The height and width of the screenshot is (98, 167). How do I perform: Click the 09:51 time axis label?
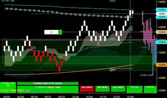[61, 97]
